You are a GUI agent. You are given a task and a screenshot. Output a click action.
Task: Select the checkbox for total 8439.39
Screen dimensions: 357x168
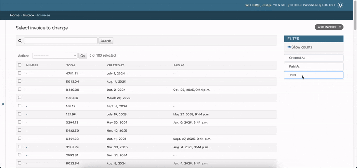point(20,90)
